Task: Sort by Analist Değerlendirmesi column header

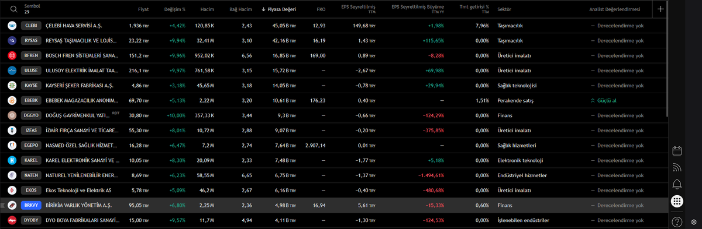Action: pos(615,9)
